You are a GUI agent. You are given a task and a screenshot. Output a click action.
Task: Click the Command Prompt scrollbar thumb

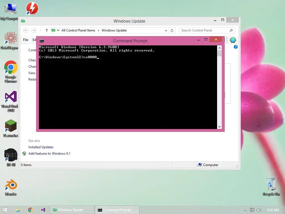tap(219, 53)
